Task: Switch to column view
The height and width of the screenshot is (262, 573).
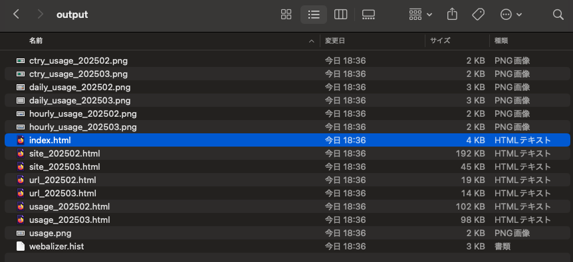Action: [x=340, y=15]
